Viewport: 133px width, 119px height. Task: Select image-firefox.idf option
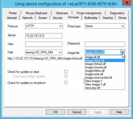(x=105, y=71)
